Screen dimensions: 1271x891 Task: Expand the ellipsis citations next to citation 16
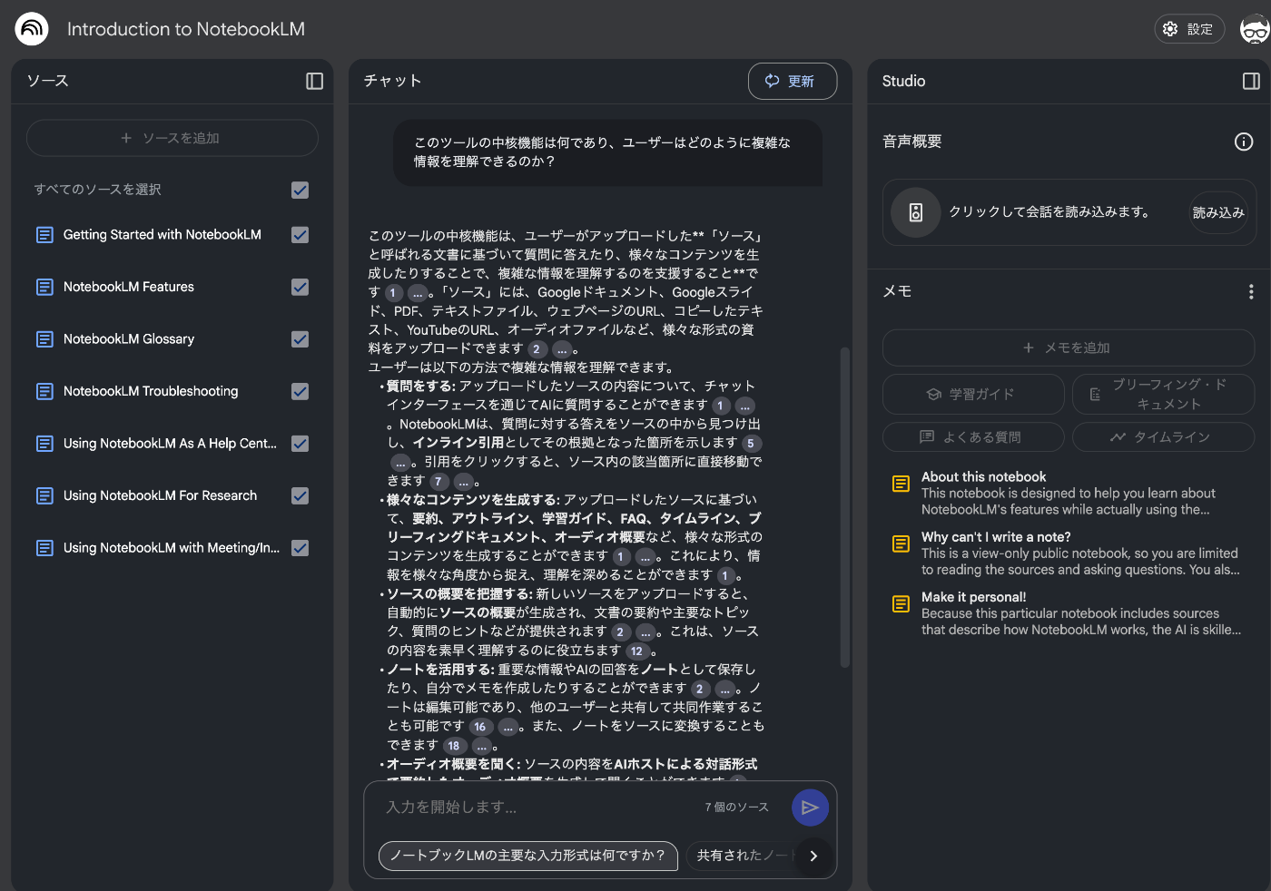click(x=508, y=727)
